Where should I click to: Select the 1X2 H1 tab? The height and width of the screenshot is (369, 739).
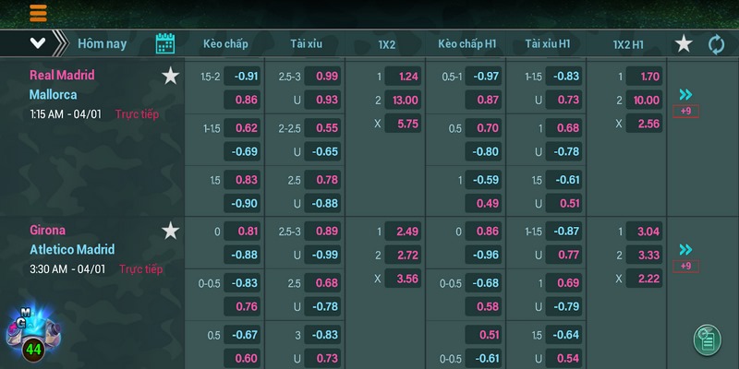click(628, 44)
